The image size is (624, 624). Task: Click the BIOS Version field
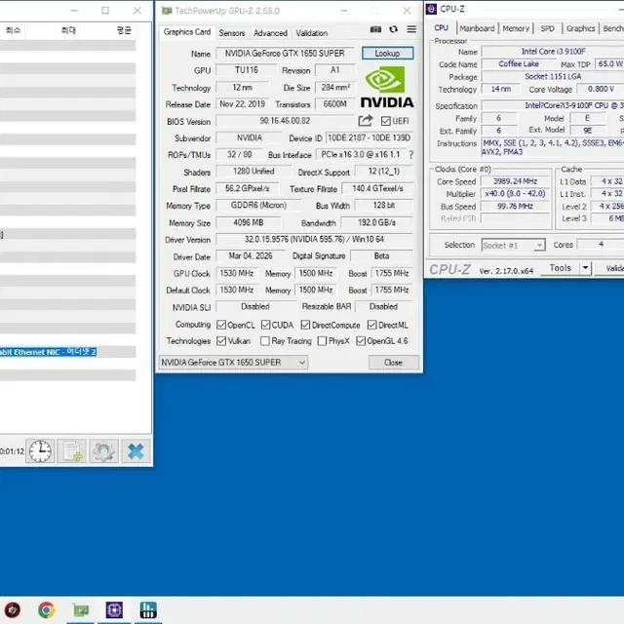click(285, 121)
